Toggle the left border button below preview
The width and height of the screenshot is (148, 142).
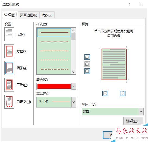coord(105,93)
